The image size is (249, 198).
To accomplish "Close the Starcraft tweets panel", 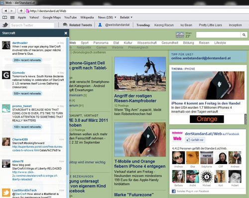I will pos(66,33).
